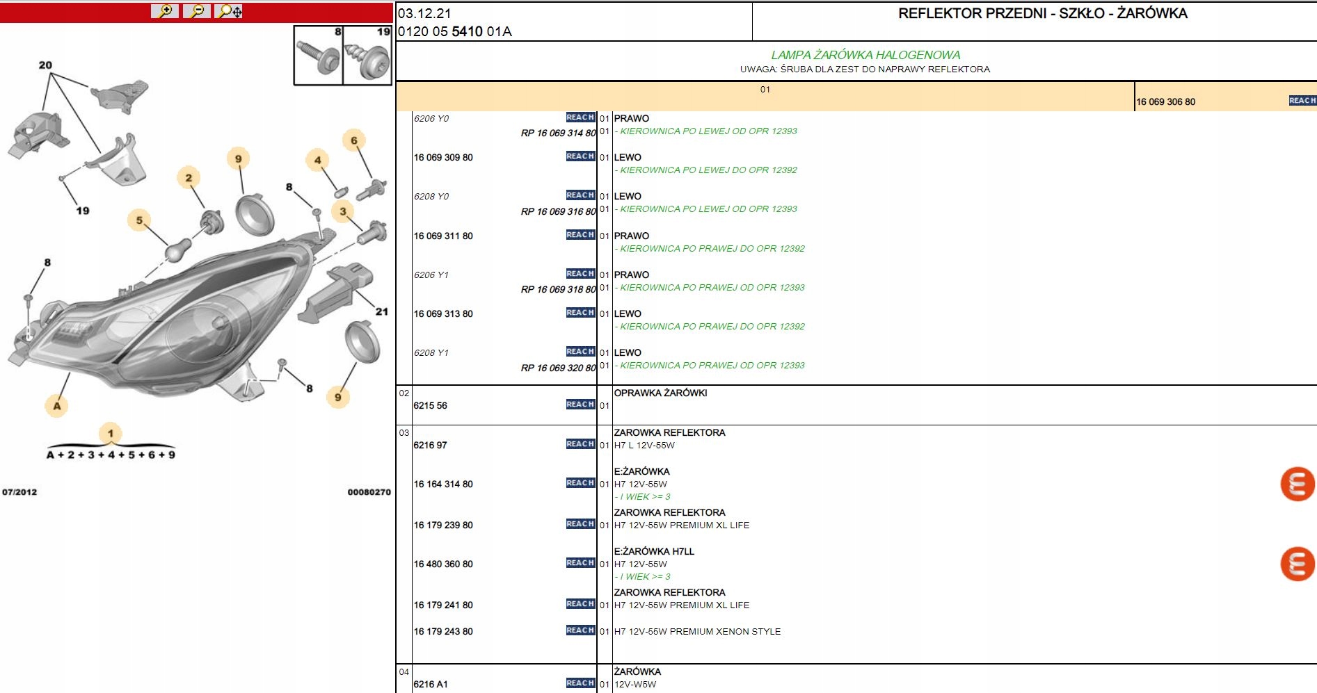Select callout 4 on the headlight diagram
The image size is (1317, 693).
click(x=318, y=161)
